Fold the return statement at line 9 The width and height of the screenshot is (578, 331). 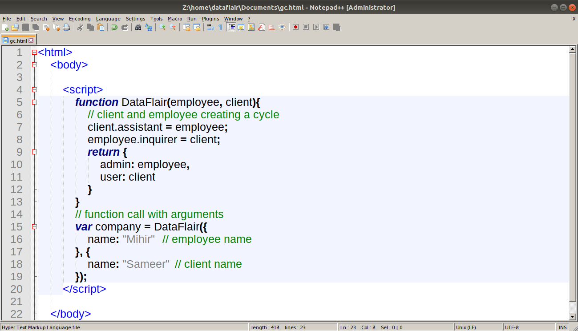[34, 152]
